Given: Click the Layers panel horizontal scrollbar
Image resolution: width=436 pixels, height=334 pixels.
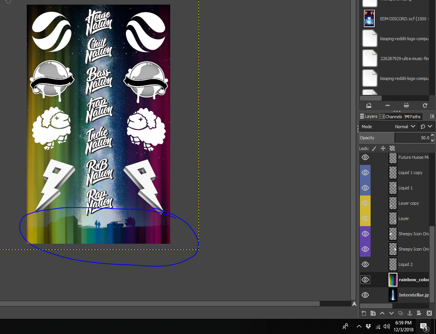Looking at the screenshot, I should [x=376, y=306].
